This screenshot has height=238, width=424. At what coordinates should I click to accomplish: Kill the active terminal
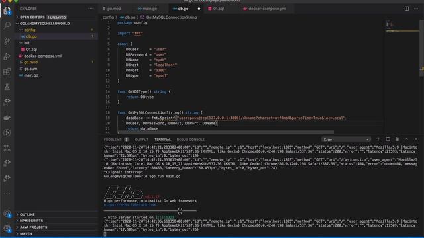pyautogui.click(x=397, y=139)
